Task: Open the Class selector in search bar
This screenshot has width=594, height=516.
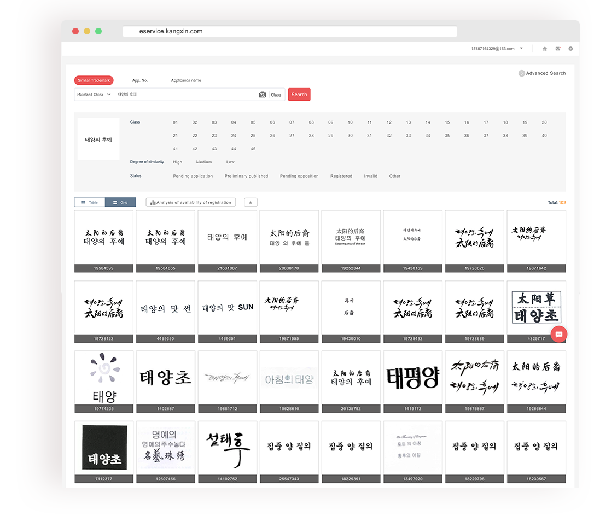Action: [x=276, y=95]
